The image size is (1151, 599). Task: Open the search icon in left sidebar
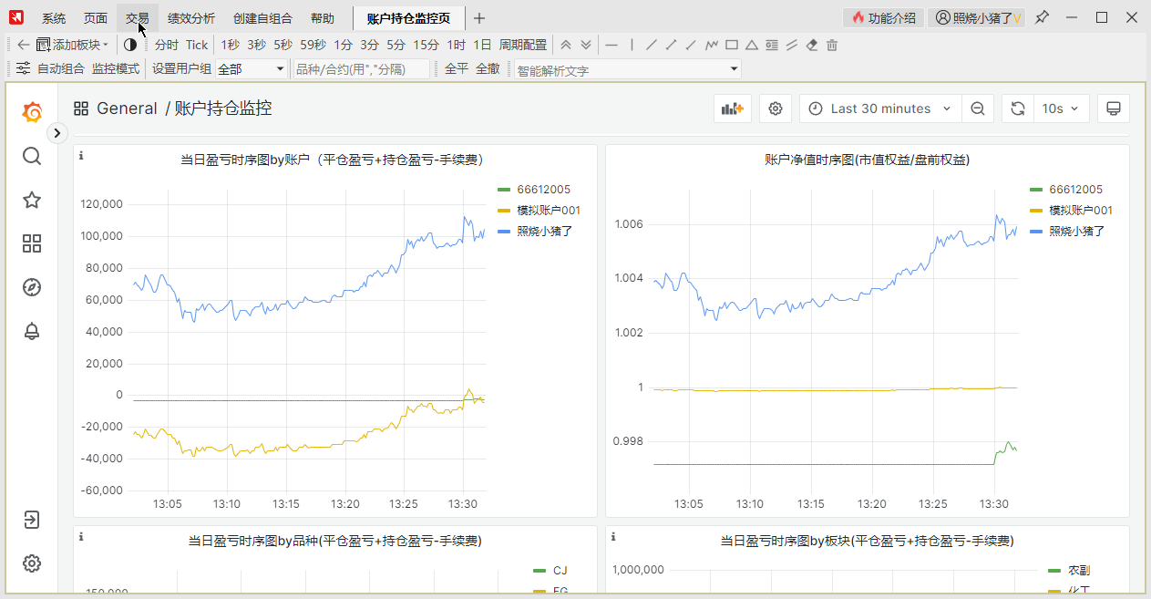coord(32,156)
